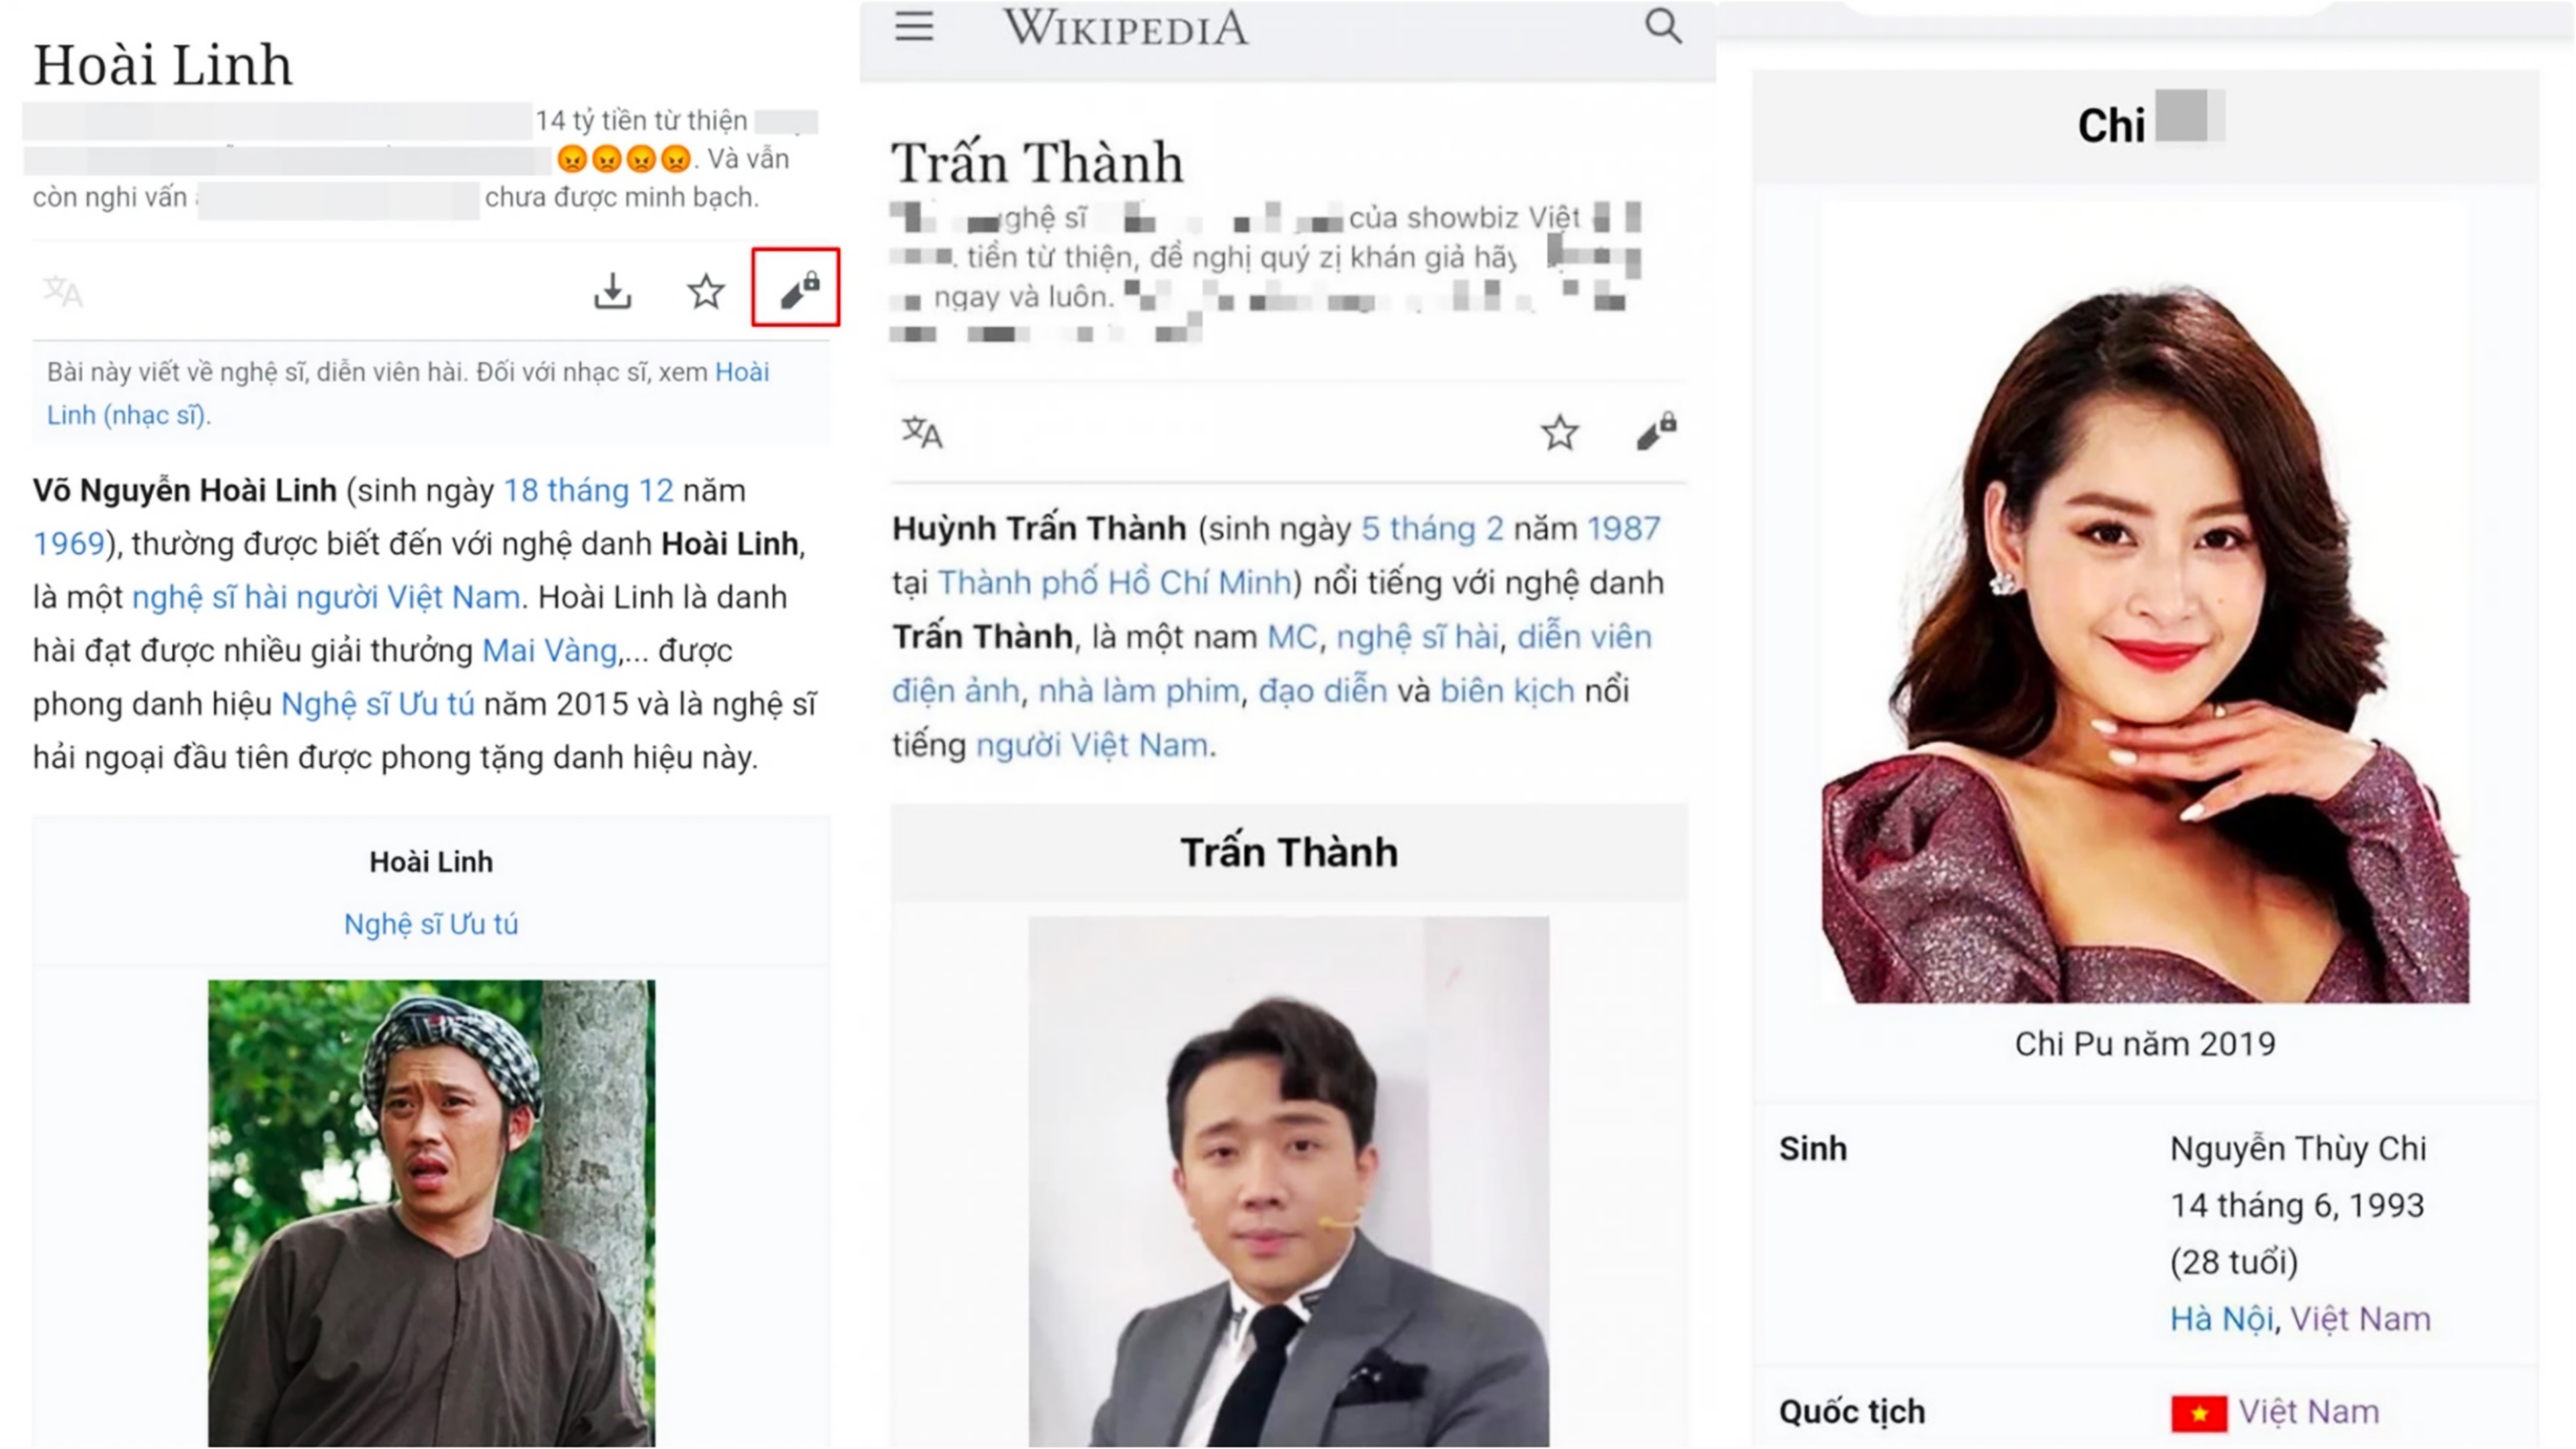Open language options on Hoài Linh page
Viewport: 2576px width, 1449px height.
[62, 291]
